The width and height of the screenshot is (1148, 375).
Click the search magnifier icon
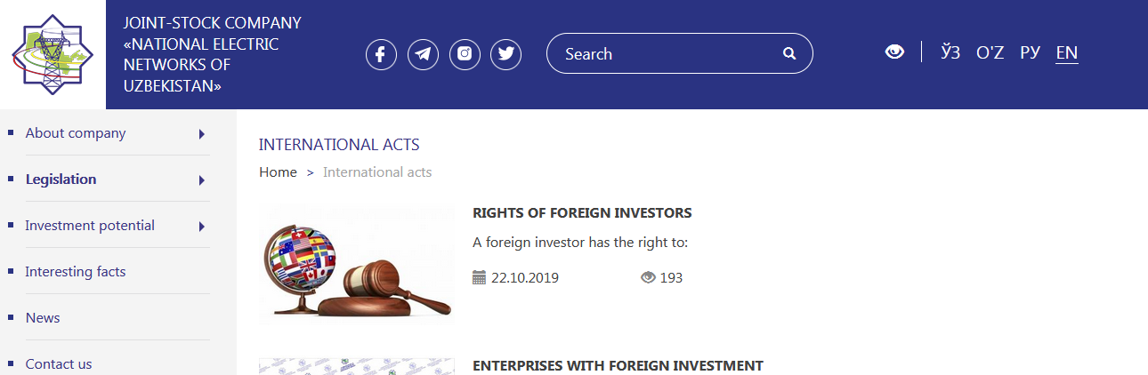pos(788,54)
